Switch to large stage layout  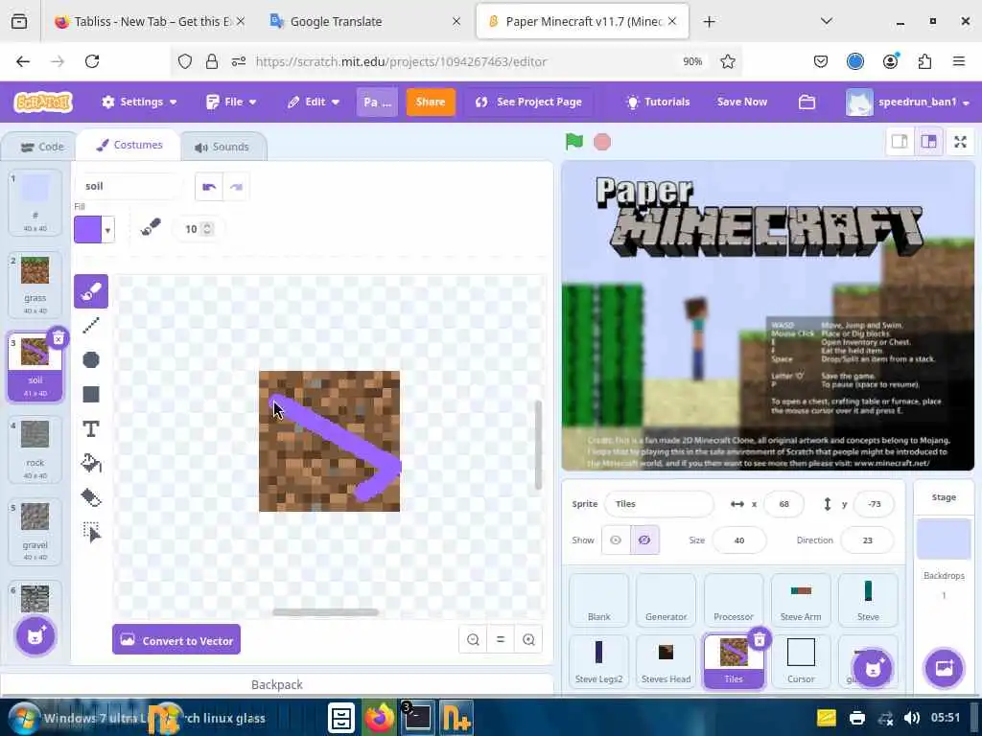(928, 142)
